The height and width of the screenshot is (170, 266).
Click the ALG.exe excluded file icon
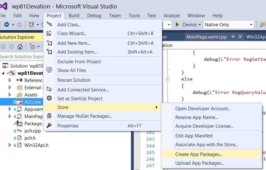pyautogui.click(x=19, y=102)
